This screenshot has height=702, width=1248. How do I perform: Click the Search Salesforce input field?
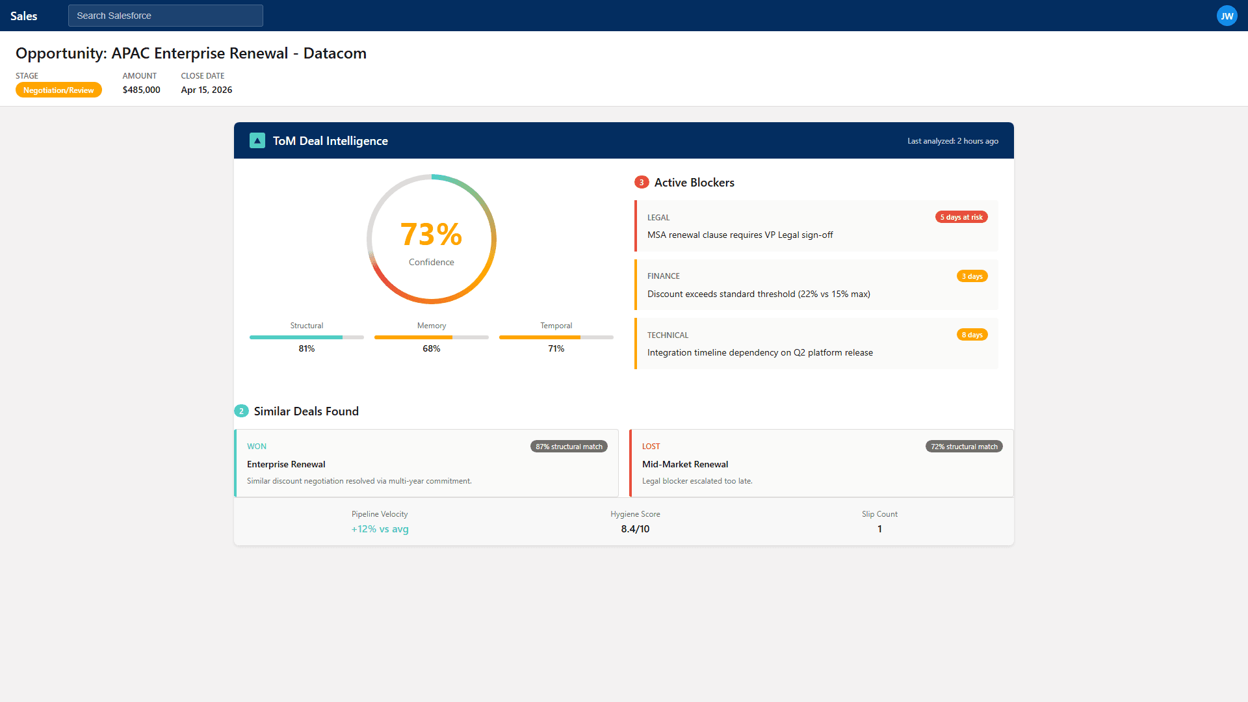[x=165, y=16]
